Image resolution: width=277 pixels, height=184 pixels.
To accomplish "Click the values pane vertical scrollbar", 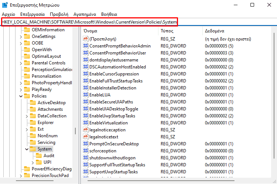I will (274, 95).
